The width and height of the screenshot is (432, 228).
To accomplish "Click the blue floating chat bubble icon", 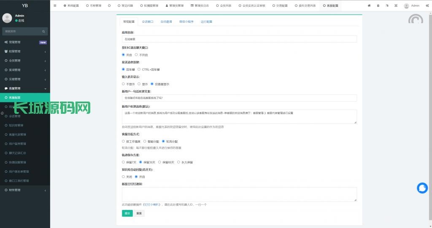I will [x=422, y=188].
